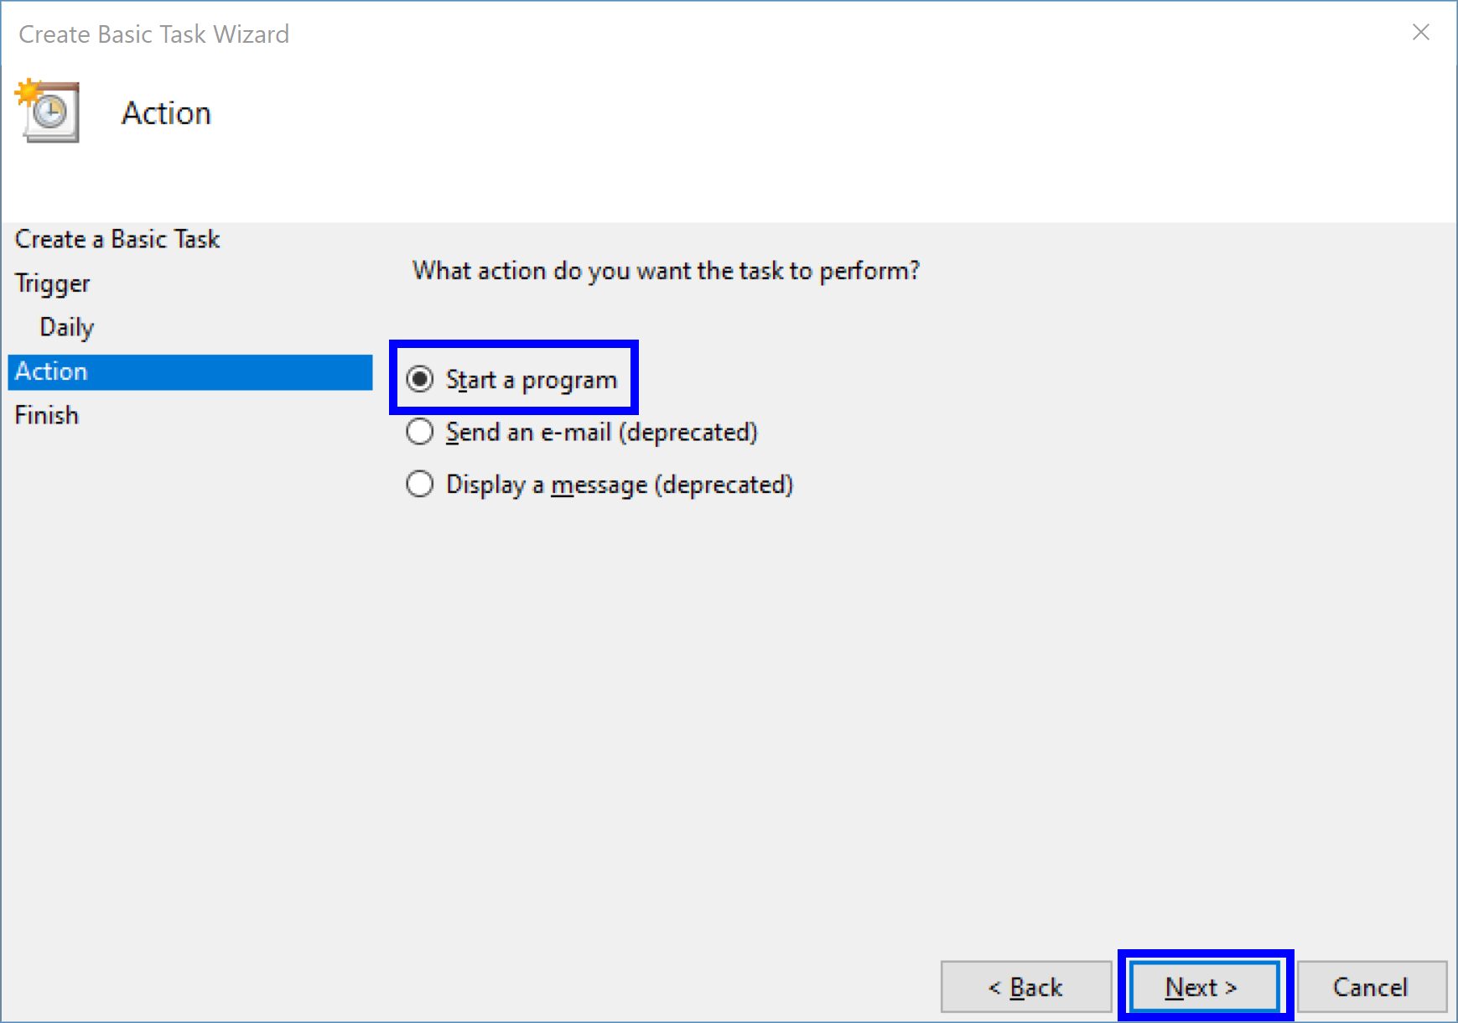The width and height of the screenshot is (1458, 1023).
Task: Select the Daily sub-step in sidebar
Action: coord(67,327)
